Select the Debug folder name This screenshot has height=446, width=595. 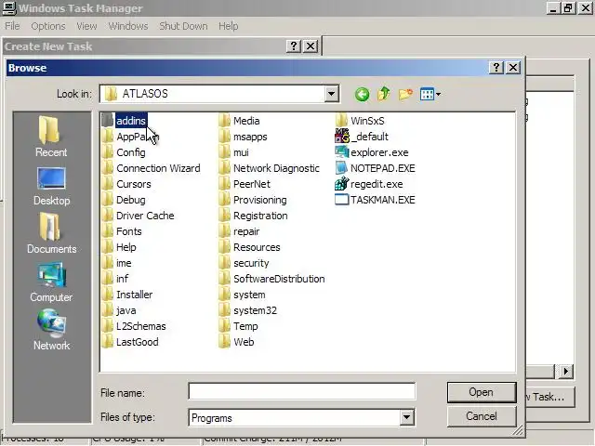(131, 200)
